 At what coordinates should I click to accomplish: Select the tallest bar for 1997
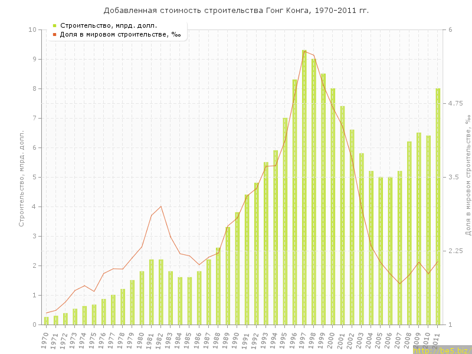(304, 188)
